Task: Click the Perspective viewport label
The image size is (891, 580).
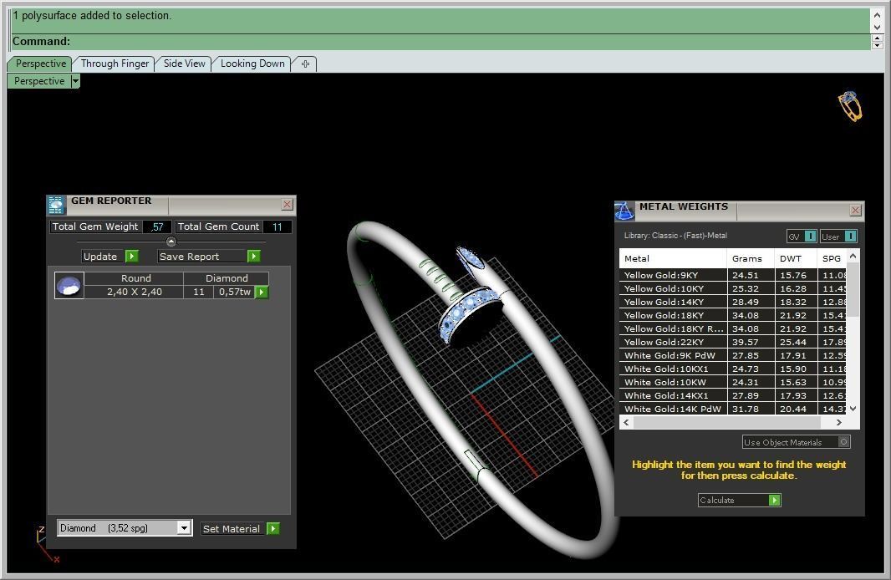Action: (x=39, y=81)
